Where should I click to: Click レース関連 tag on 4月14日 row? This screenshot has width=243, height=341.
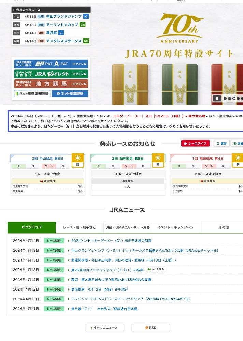click(54, 241)
